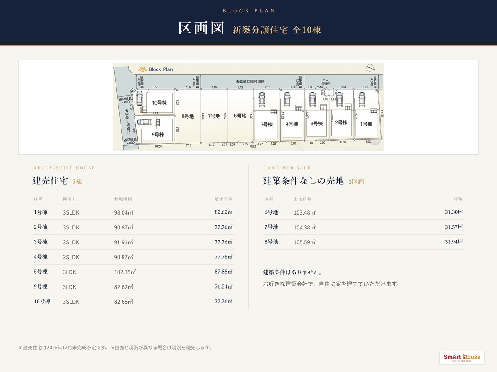Viewport: 497px width, 372px height.
Task: Click the 82.65㎡ site area value
Action: click(123, 302)
